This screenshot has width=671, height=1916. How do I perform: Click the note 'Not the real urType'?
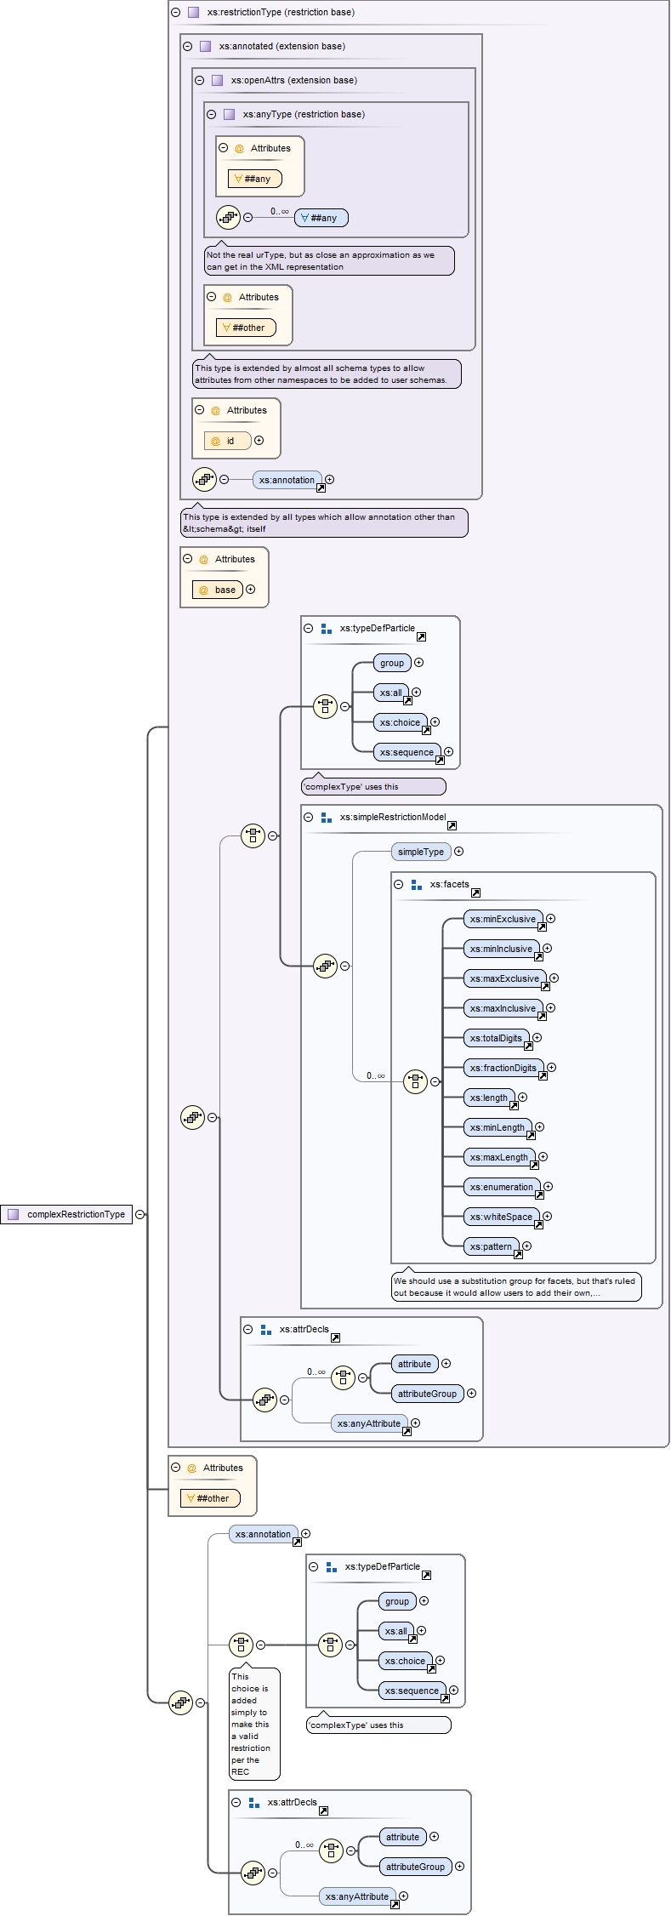(x=329, y=260)
